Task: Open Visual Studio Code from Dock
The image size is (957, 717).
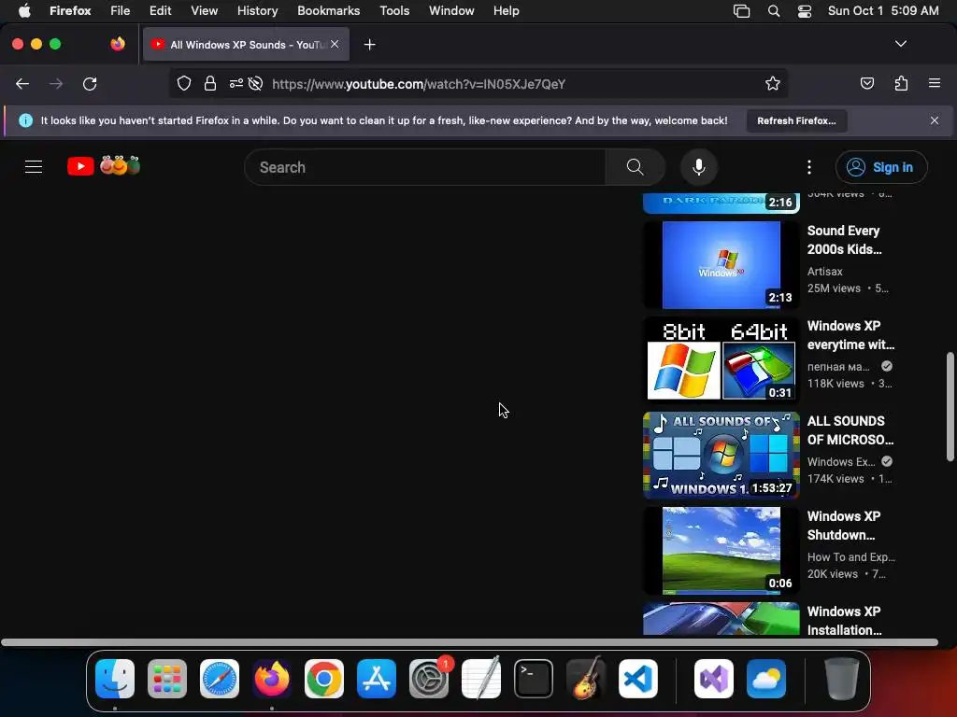Action: pyautogui.click(x=638, y=679)
